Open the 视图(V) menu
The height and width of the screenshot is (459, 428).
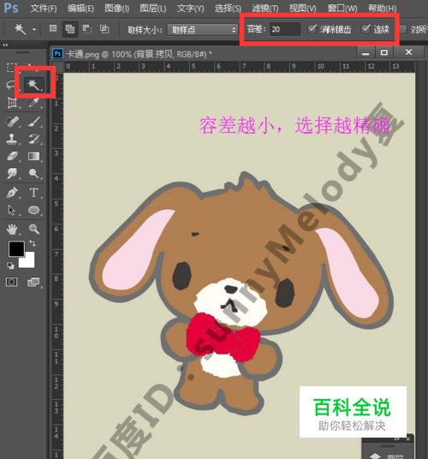pyautogui.click(x=302, y=9)
